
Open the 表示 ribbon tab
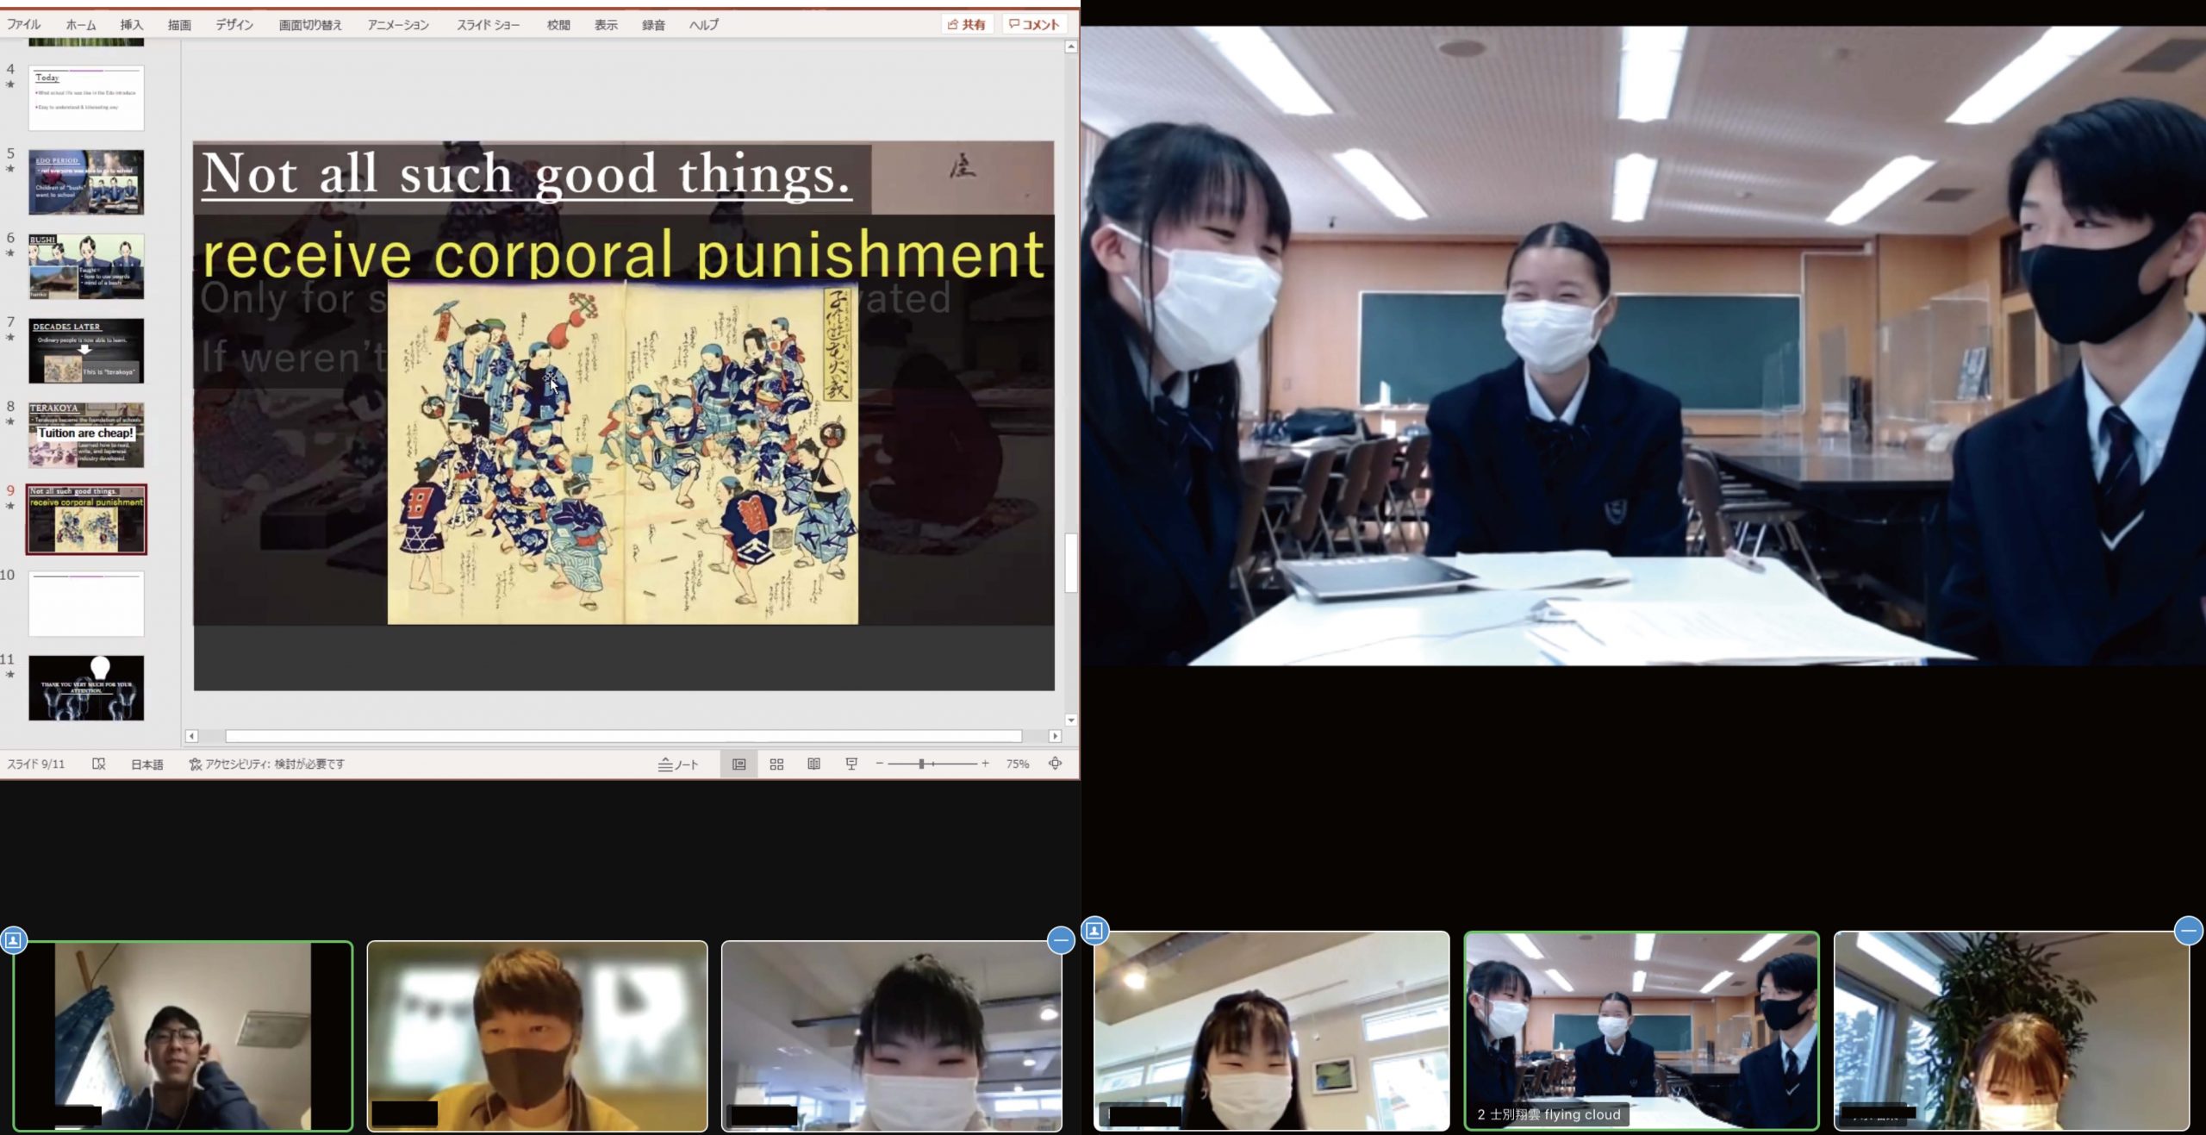[606, 24]
